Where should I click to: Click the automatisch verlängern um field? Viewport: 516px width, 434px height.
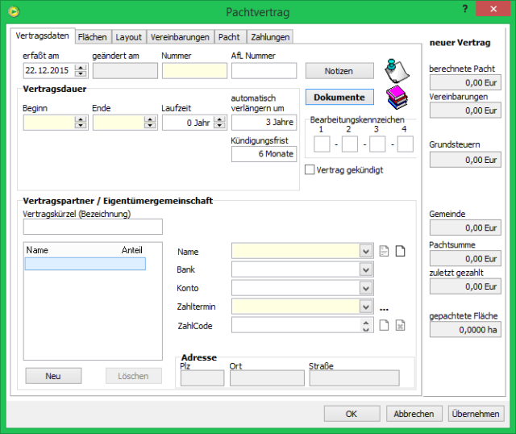(x=264, y=123)
